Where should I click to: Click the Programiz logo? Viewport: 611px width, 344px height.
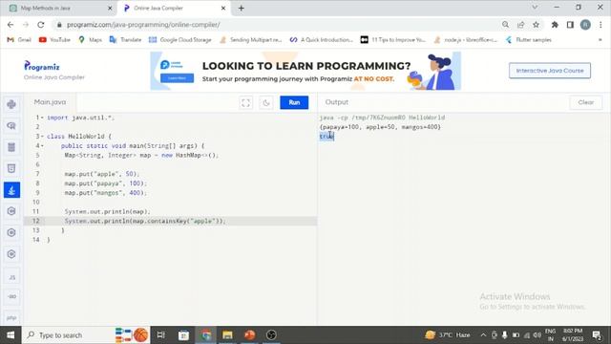coord(42,66)
